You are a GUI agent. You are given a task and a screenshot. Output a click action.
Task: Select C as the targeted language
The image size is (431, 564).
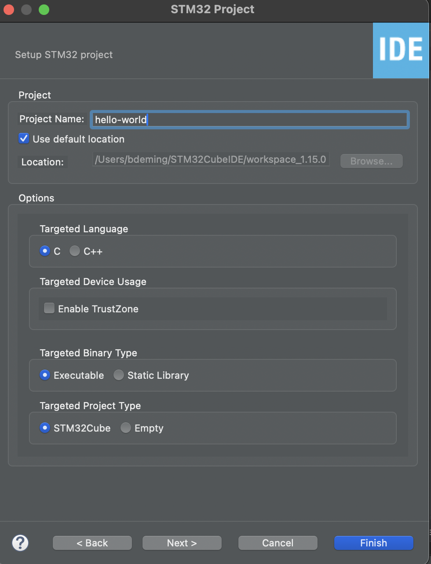click(45, 251)
